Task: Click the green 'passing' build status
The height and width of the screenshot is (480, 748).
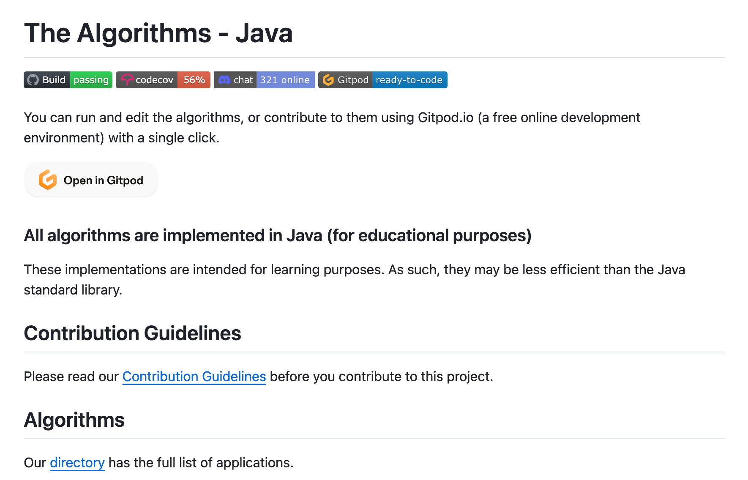Action: pos(91,80)
